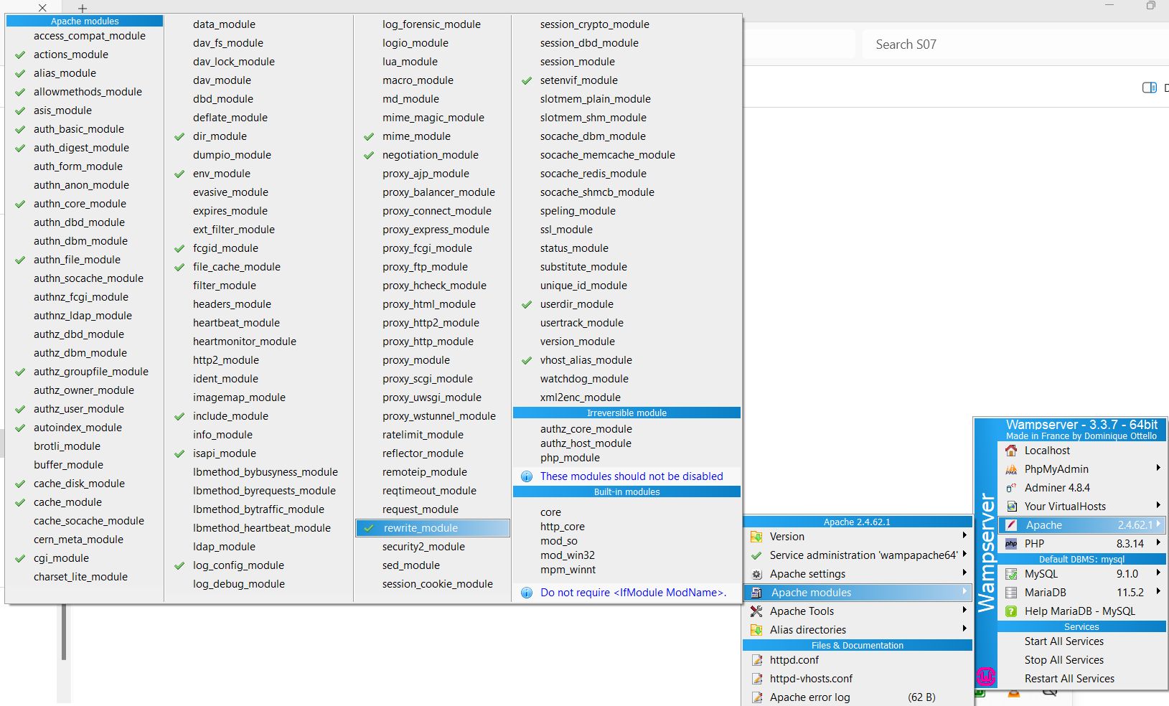The height and width of the screenshot is (706, 1169).
Task: Expand the Apache settings submenu arrow
Action: tap(964, 573)
